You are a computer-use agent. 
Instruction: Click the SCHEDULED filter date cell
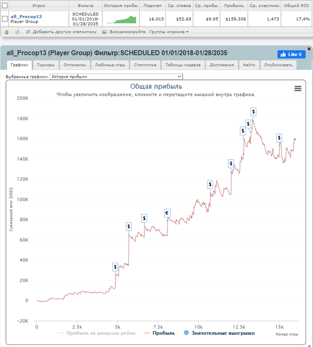point(86,19)
